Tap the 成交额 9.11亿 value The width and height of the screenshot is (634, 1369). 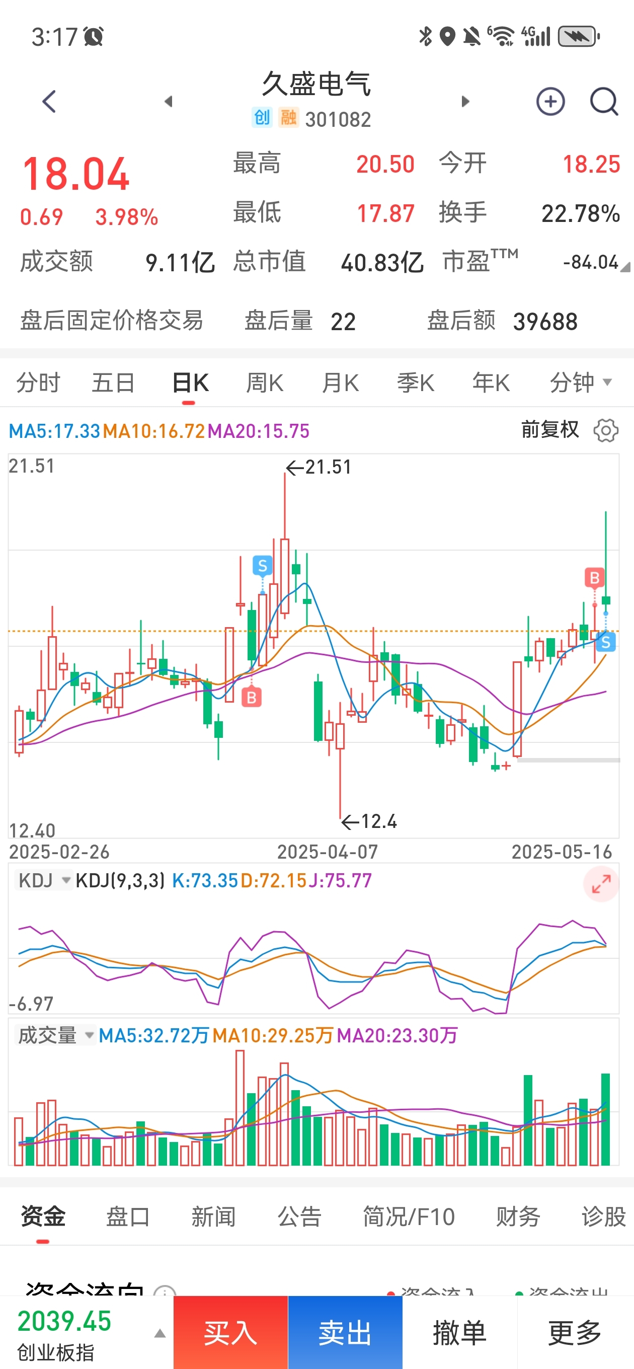[x=180, y=263]
